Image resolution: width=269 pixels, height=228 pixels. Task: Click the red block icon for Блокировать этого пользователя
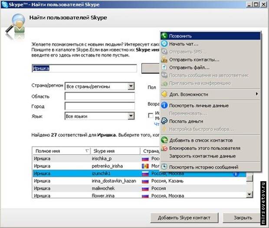(x=164, y=148)
